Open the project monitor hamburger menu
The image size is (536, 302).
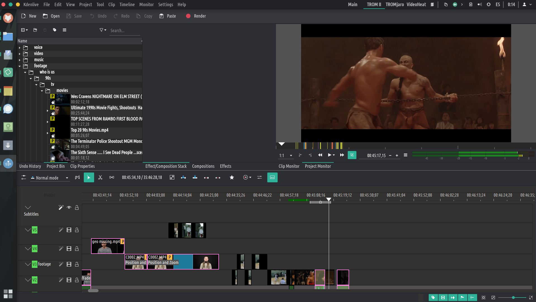pos(406,155)
